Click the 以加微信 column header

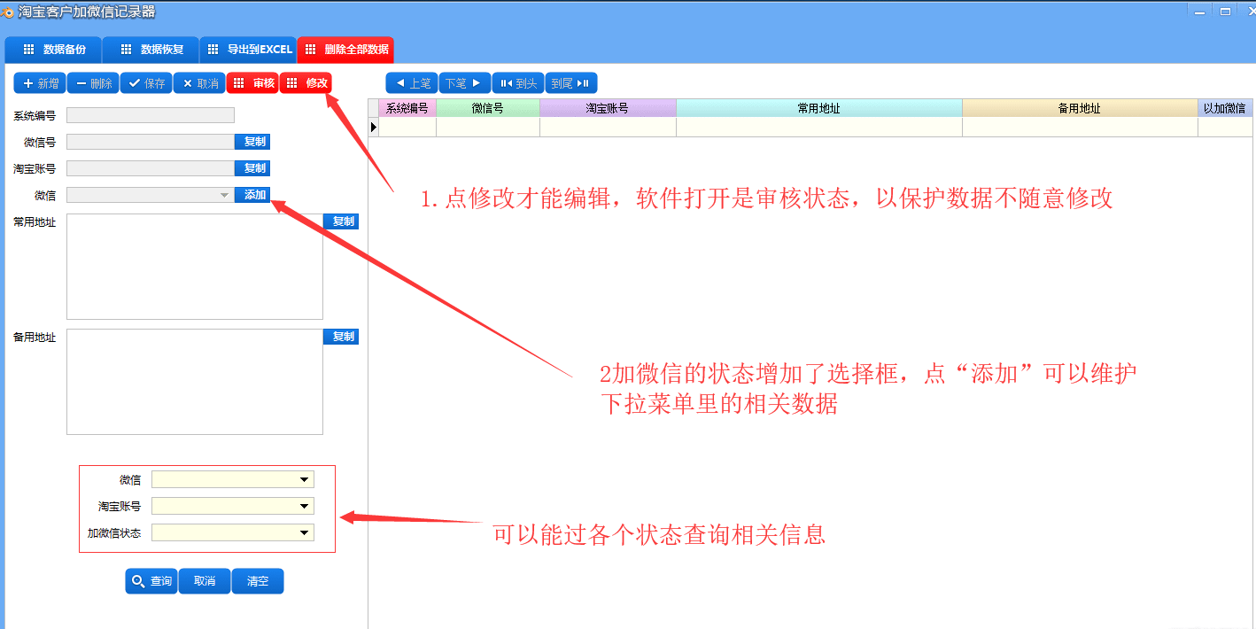[1225, 108]
